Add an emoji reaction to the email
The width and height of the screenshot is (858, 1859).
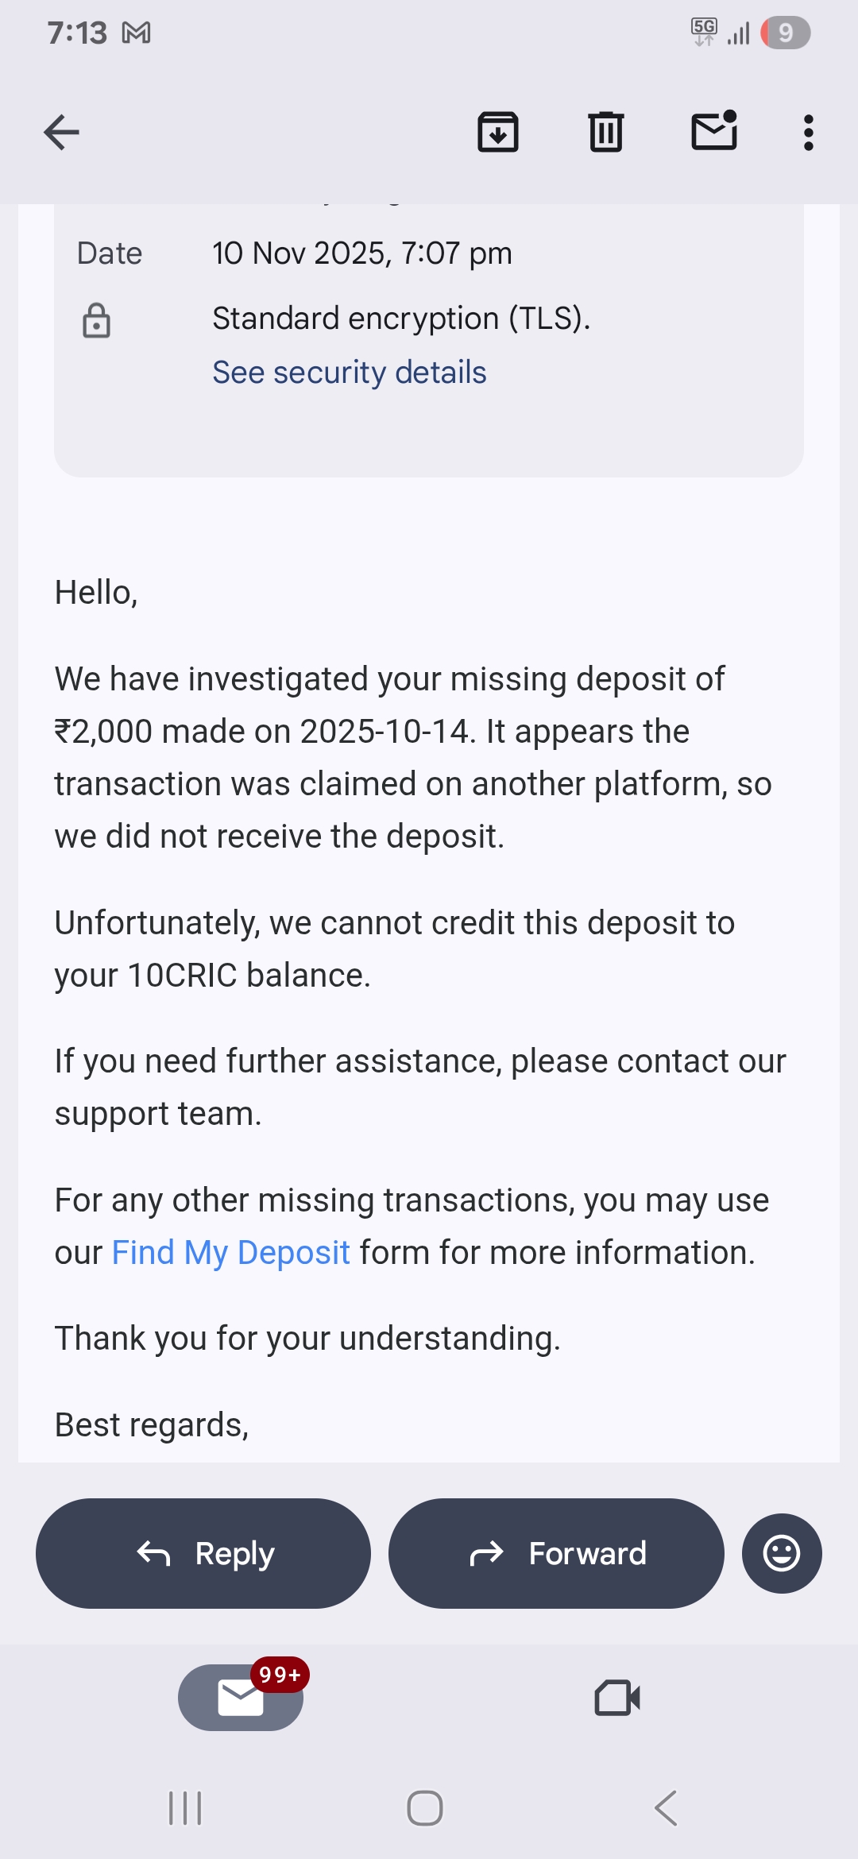(x=781, y=1553)
